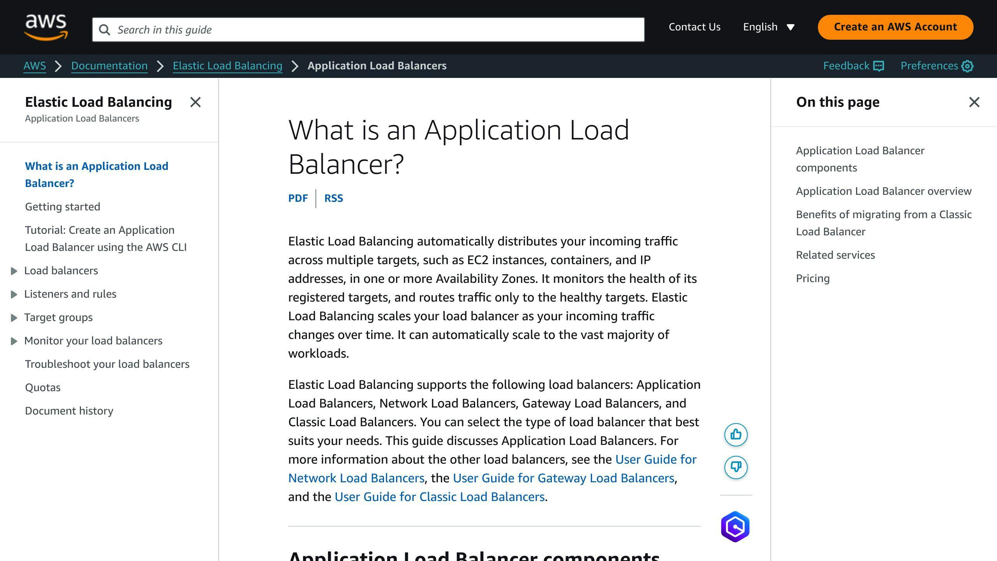Open Getting started in sidebar
This screenshot has height=561, width=997.
[x=62, y=206]
